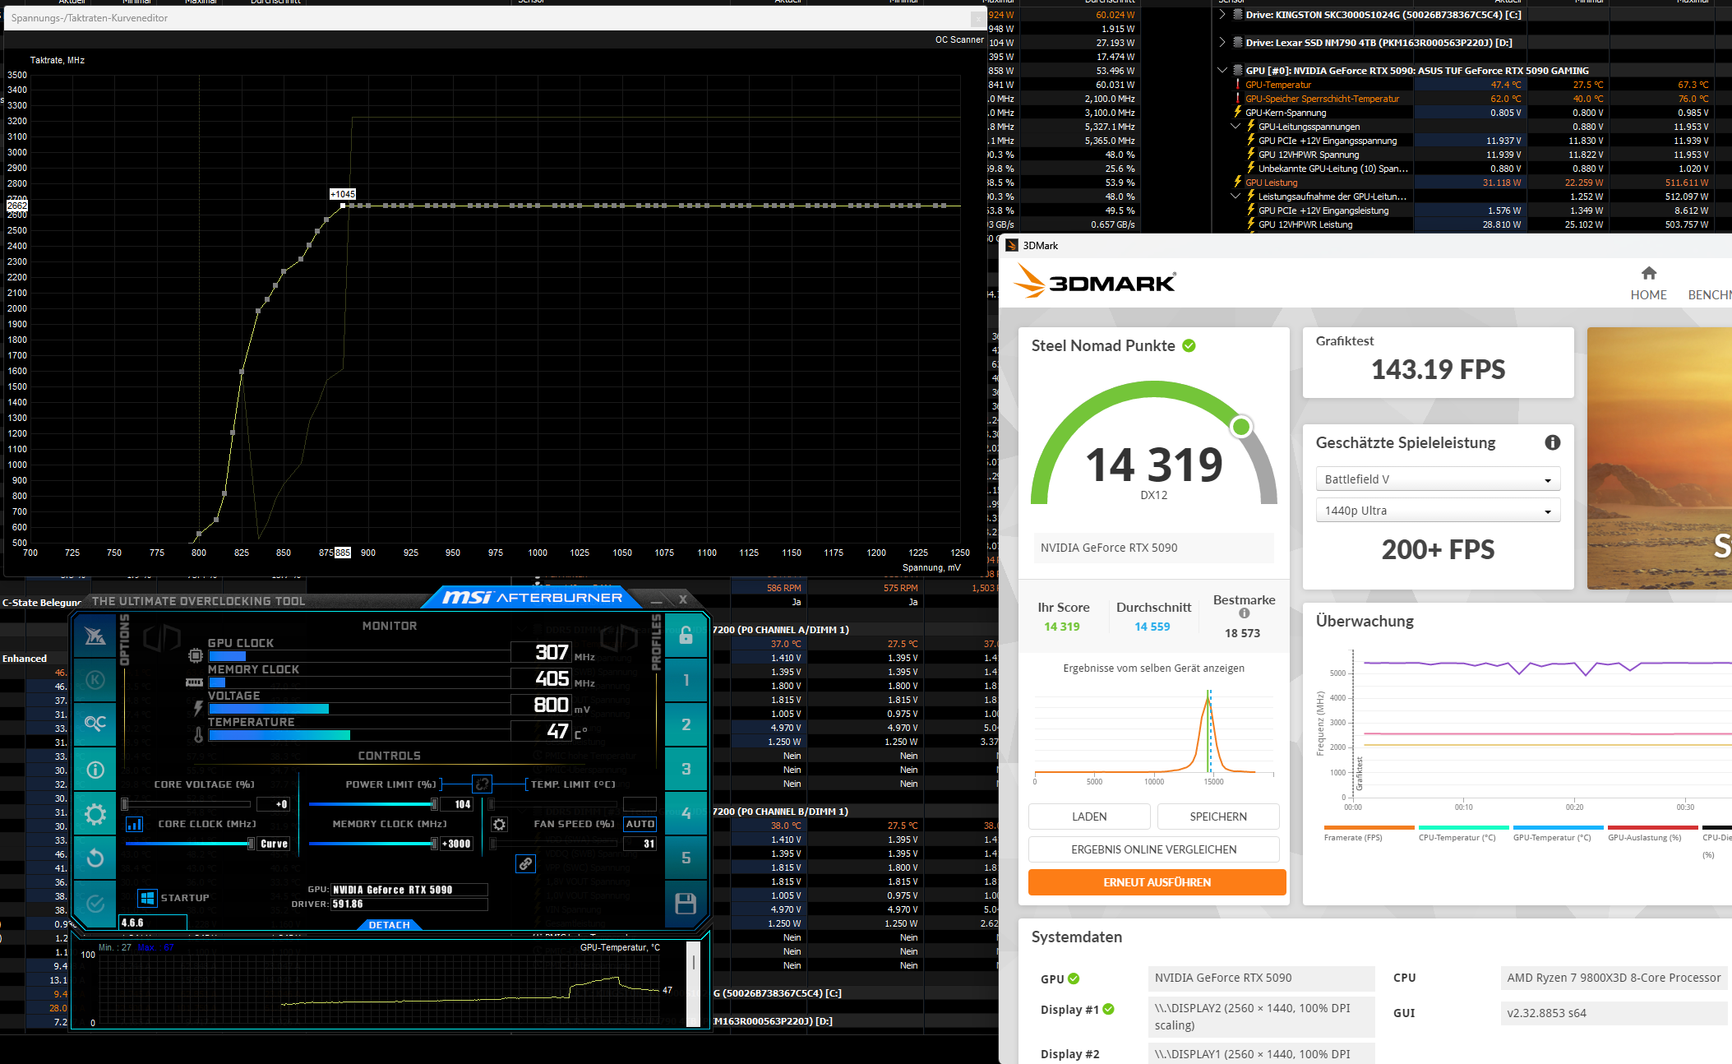Go to 3DMark HOME tab

[x=1648, y=295]
